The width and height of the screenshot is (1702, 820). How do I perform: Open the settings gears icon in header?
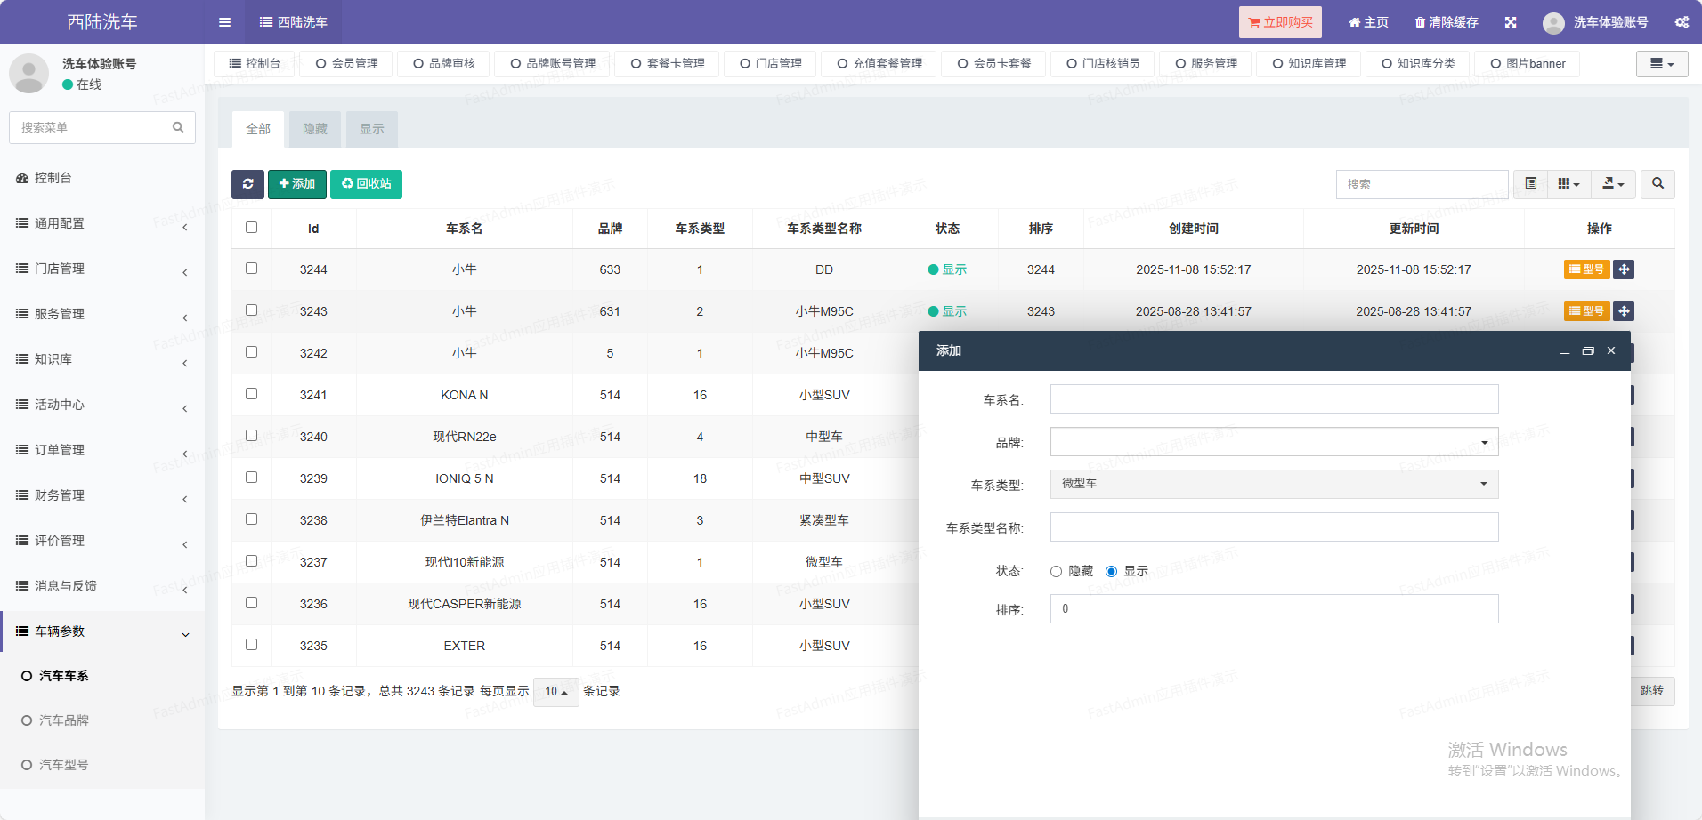pyautogui.click(x=1681, y=22)
